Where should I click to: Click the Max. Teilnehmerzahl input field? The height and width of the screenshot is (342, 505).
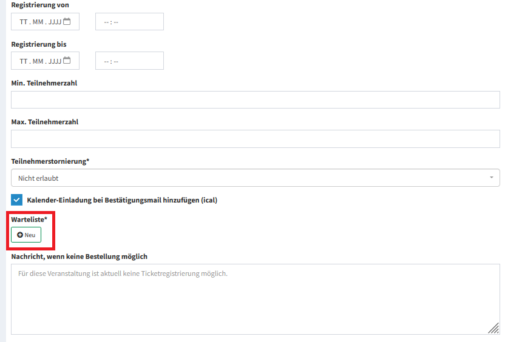pos(255,139)
